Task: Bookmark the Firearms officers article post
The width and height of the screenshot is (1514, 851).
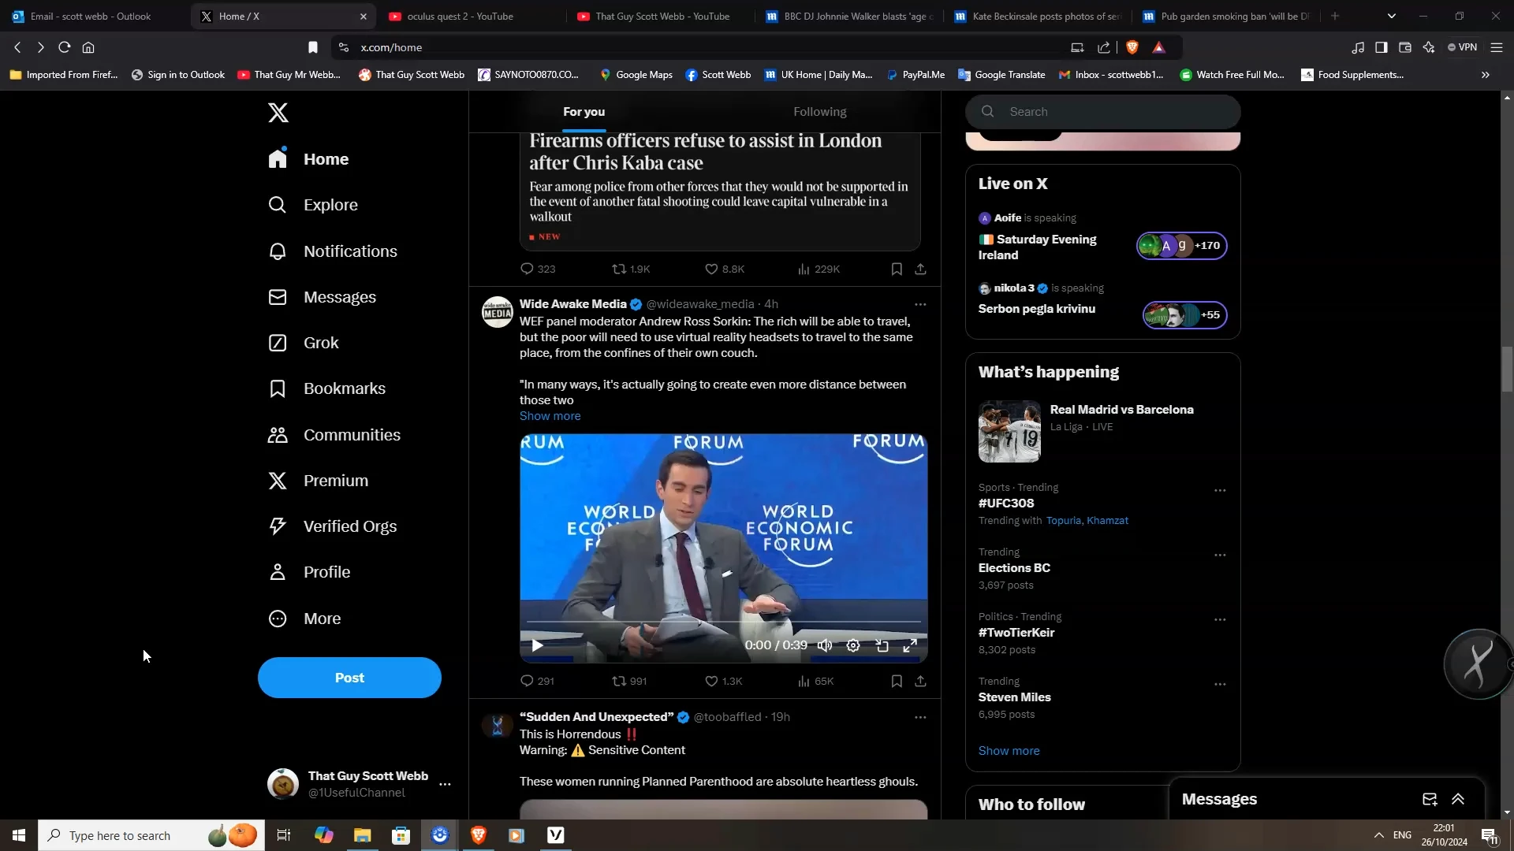Action: (897, 269)
